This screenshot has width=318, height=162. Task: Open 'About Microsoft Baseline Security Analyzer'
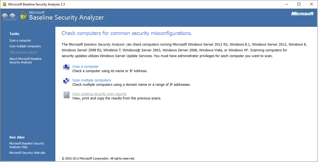25,60
